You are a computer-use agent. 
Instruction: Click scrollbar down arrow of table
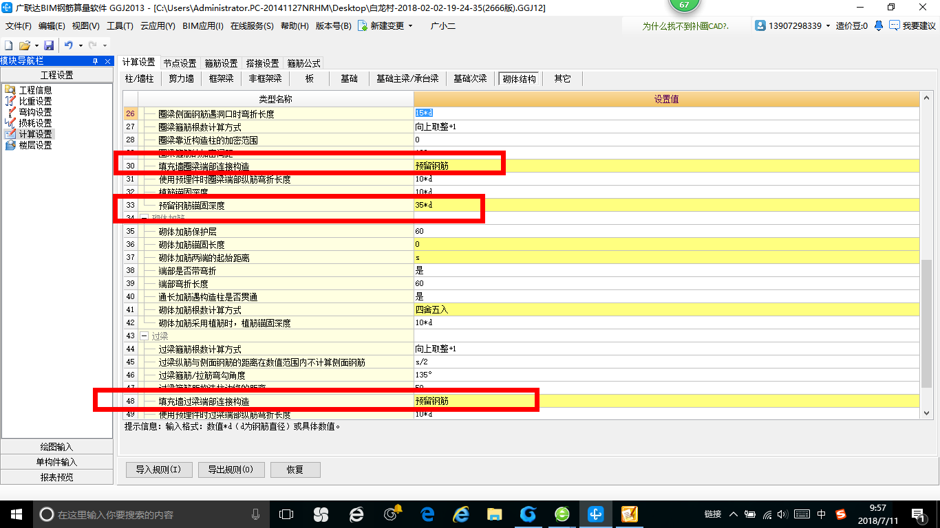926,413
